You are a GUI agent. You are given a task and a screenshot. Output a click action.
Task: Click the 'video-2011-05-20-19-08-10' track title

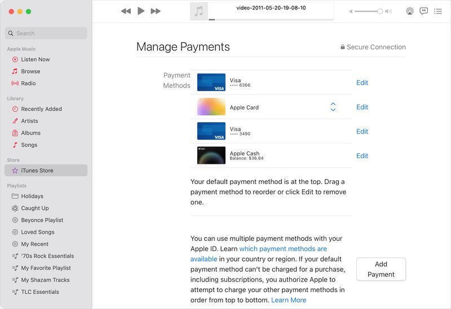(x=271, y=8)
